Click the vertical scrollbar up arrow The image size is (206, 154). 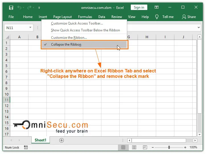199,37
